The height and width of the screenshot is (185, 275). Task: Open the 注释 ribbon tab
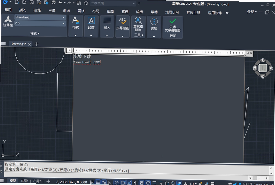tap(37, 10)
